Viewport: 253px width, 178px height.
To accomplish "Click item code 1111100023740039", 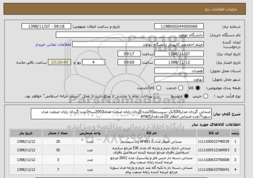I will coord(213,142).
